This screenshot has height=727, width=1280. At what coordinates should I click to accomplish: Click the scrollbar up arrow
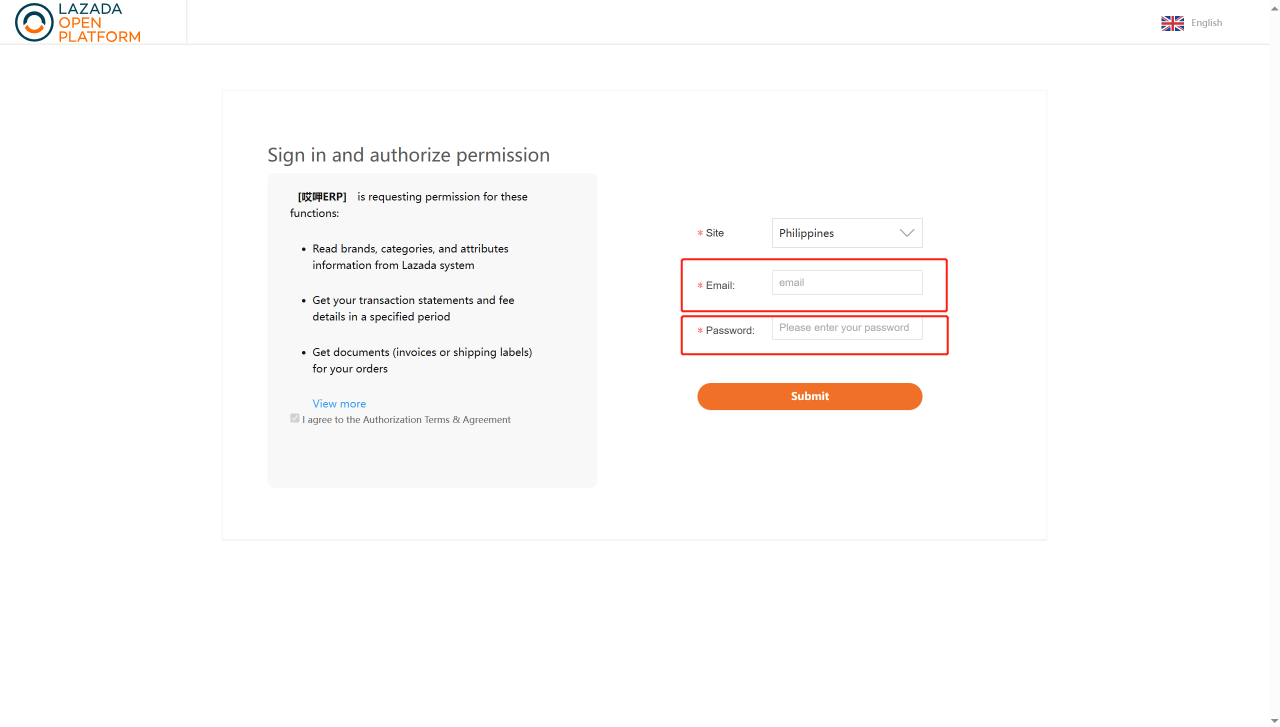[1274, 8]
